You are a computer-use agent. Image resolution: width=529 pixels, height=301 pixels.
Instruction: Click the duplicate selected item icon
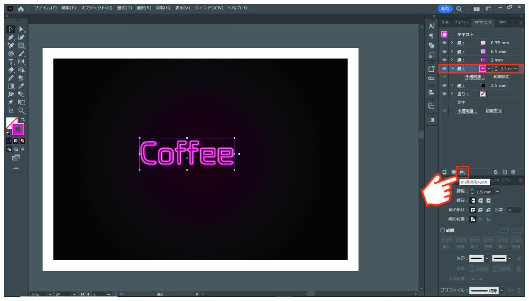pyautogui.click(x=505, y=172)
